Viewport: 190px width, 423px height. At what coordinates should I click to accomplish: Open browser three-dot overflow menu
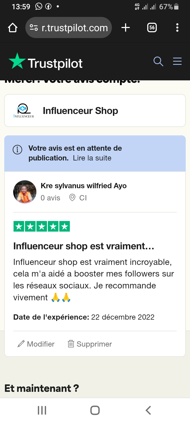[x=177, y=27]
